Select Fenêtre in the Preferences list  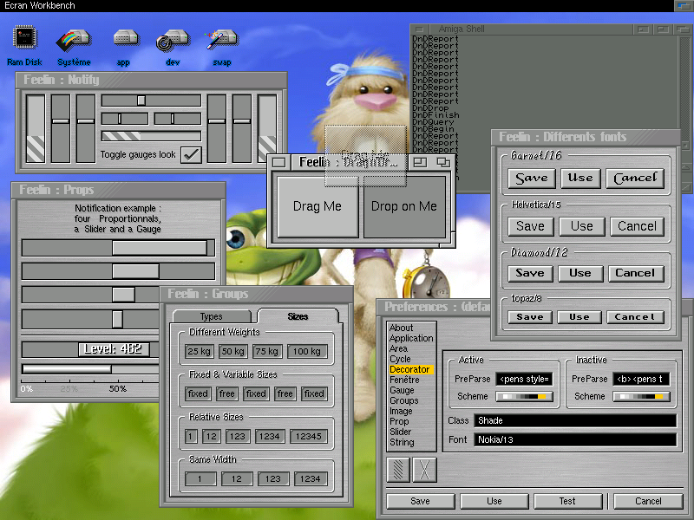click(404, 380)
